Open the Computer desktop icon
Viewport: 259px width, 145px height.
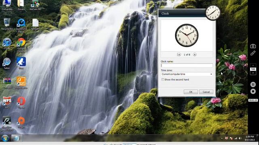[7, 5]
